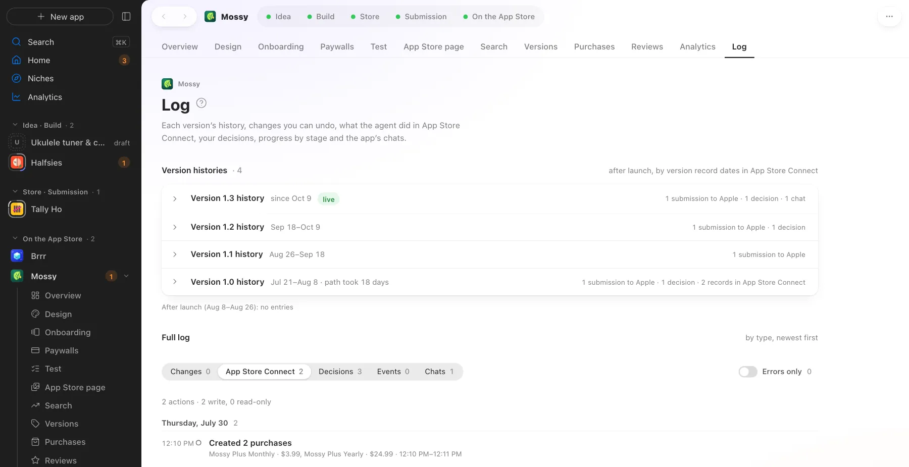
Task: Click the Idea stage pill
Action: tap(278, 17)
